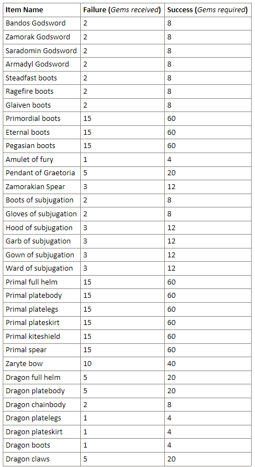Select the Saradomin Godsword cell
The image size is (255, 467).
tap(41, 50)
